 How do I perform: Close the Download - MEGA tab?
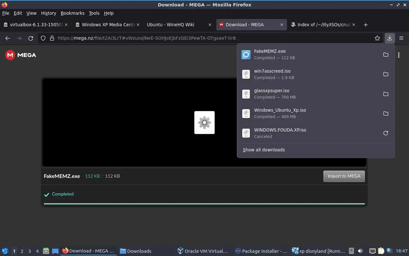click(282, 25)
